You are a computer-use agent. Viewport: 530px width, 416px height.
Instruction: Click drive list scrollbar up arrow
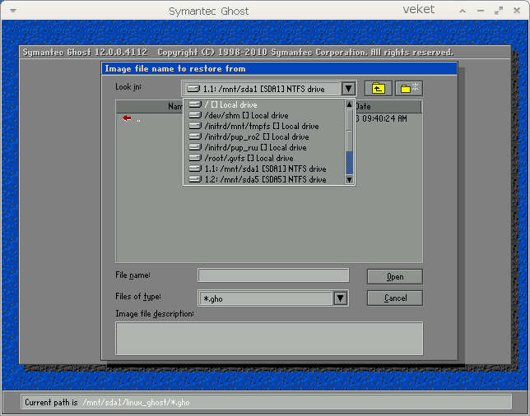349,104
